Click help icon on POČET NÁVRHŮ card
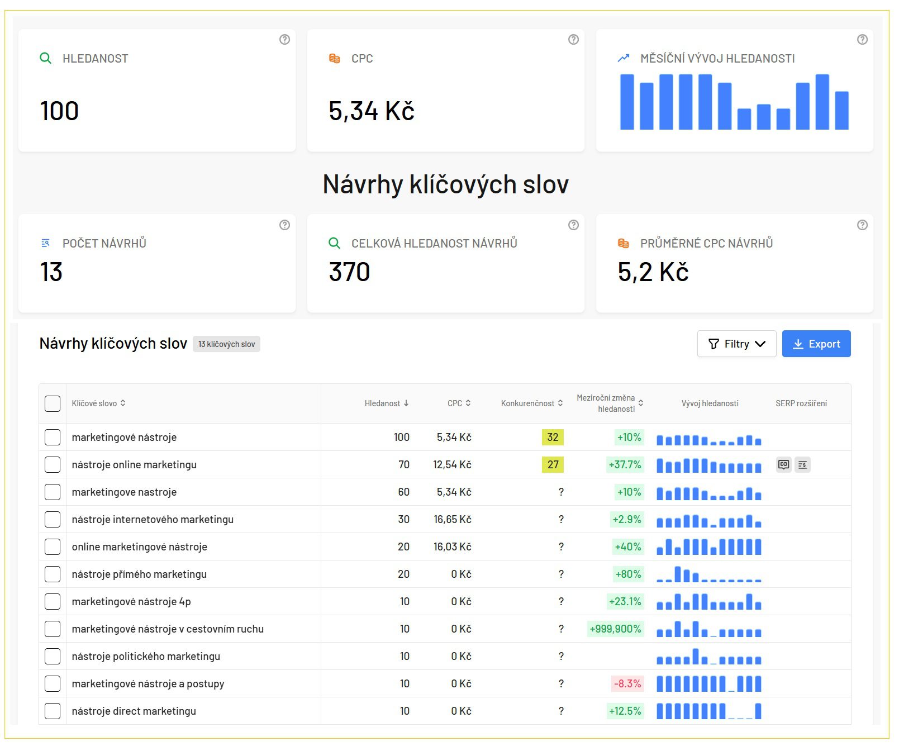Screen dimensions: 899x746 pyautogui.click(x=284, y=225)
